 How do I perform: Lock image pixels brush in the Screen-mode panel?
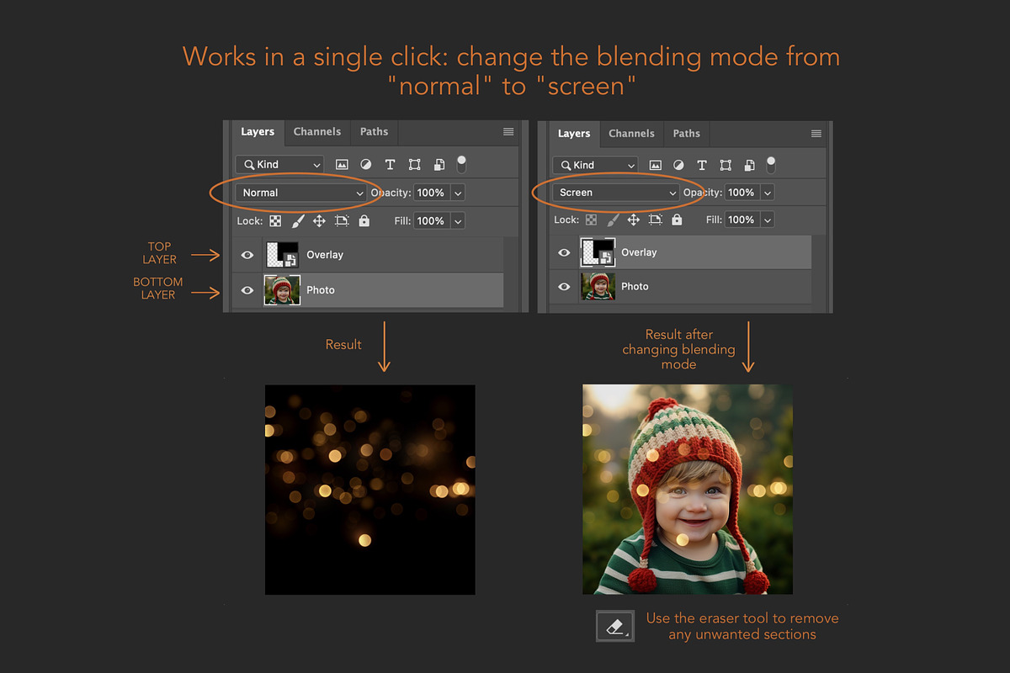pyautogui.click(x=613, y=220)
